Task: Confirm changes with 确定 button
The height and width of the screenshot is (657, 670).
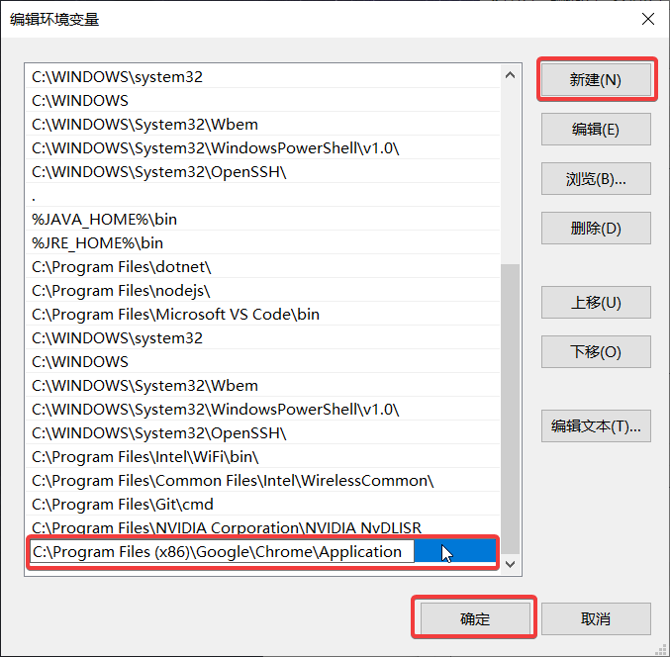Action: (x=475, y=618)
